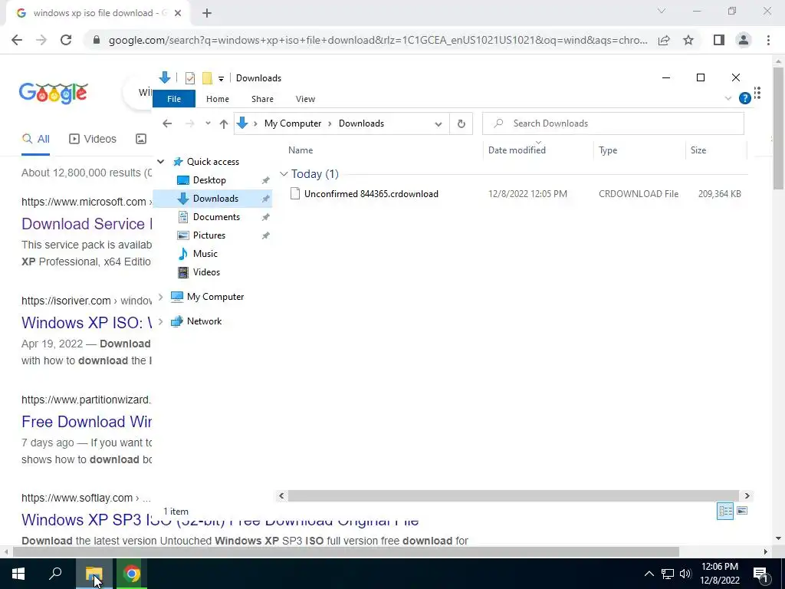The height and width of the screenshot is (589, 785).
Task: Open notification center icon
Action: click(760, 574)
